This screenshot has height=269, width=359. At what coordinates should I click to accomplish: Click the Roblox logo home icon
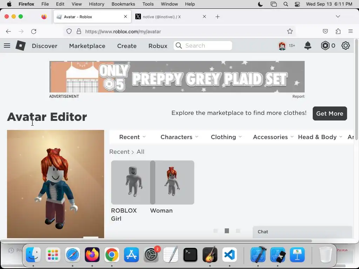click(20, 46)
